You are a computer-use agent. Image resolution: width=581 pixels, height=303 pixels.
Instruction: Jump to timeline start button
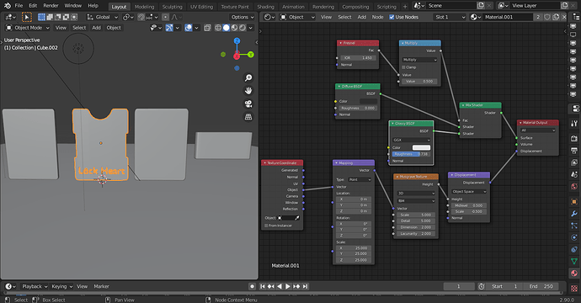[263, 286]
